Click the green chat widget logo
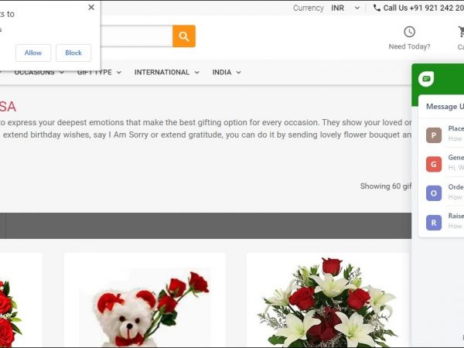The width and height of the screenshot is (464, 348). [x=426, y=79]
